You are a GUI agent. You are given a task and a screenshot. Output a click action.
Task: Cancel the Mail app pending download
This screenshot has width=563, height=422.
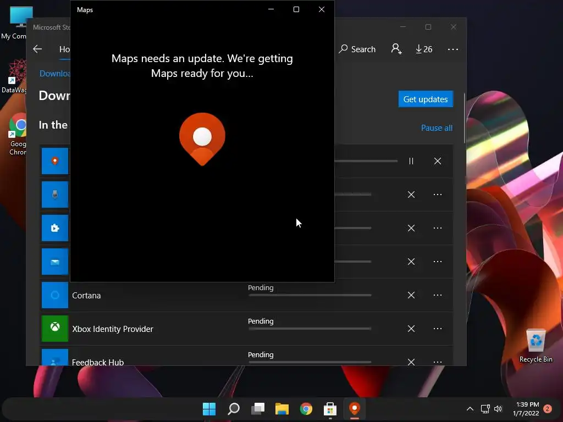(411, 262)
